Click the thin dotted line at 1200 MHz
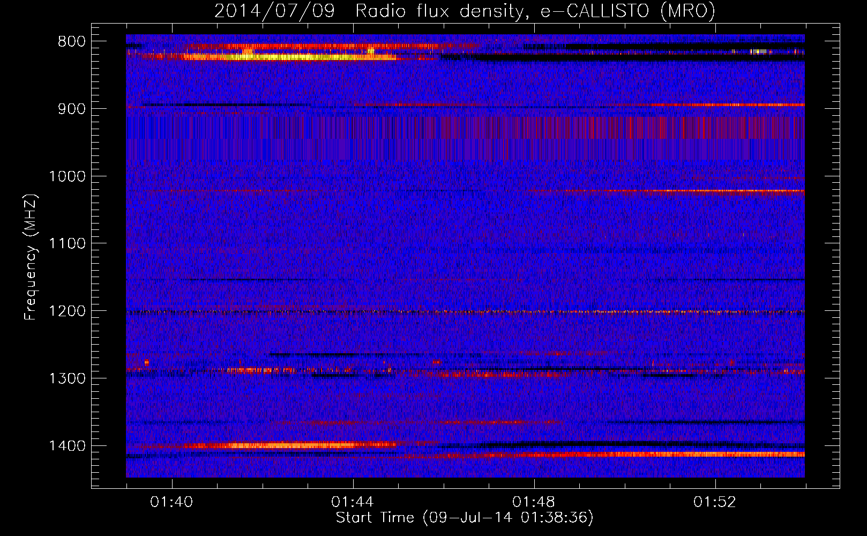 [x=465, y=311]
